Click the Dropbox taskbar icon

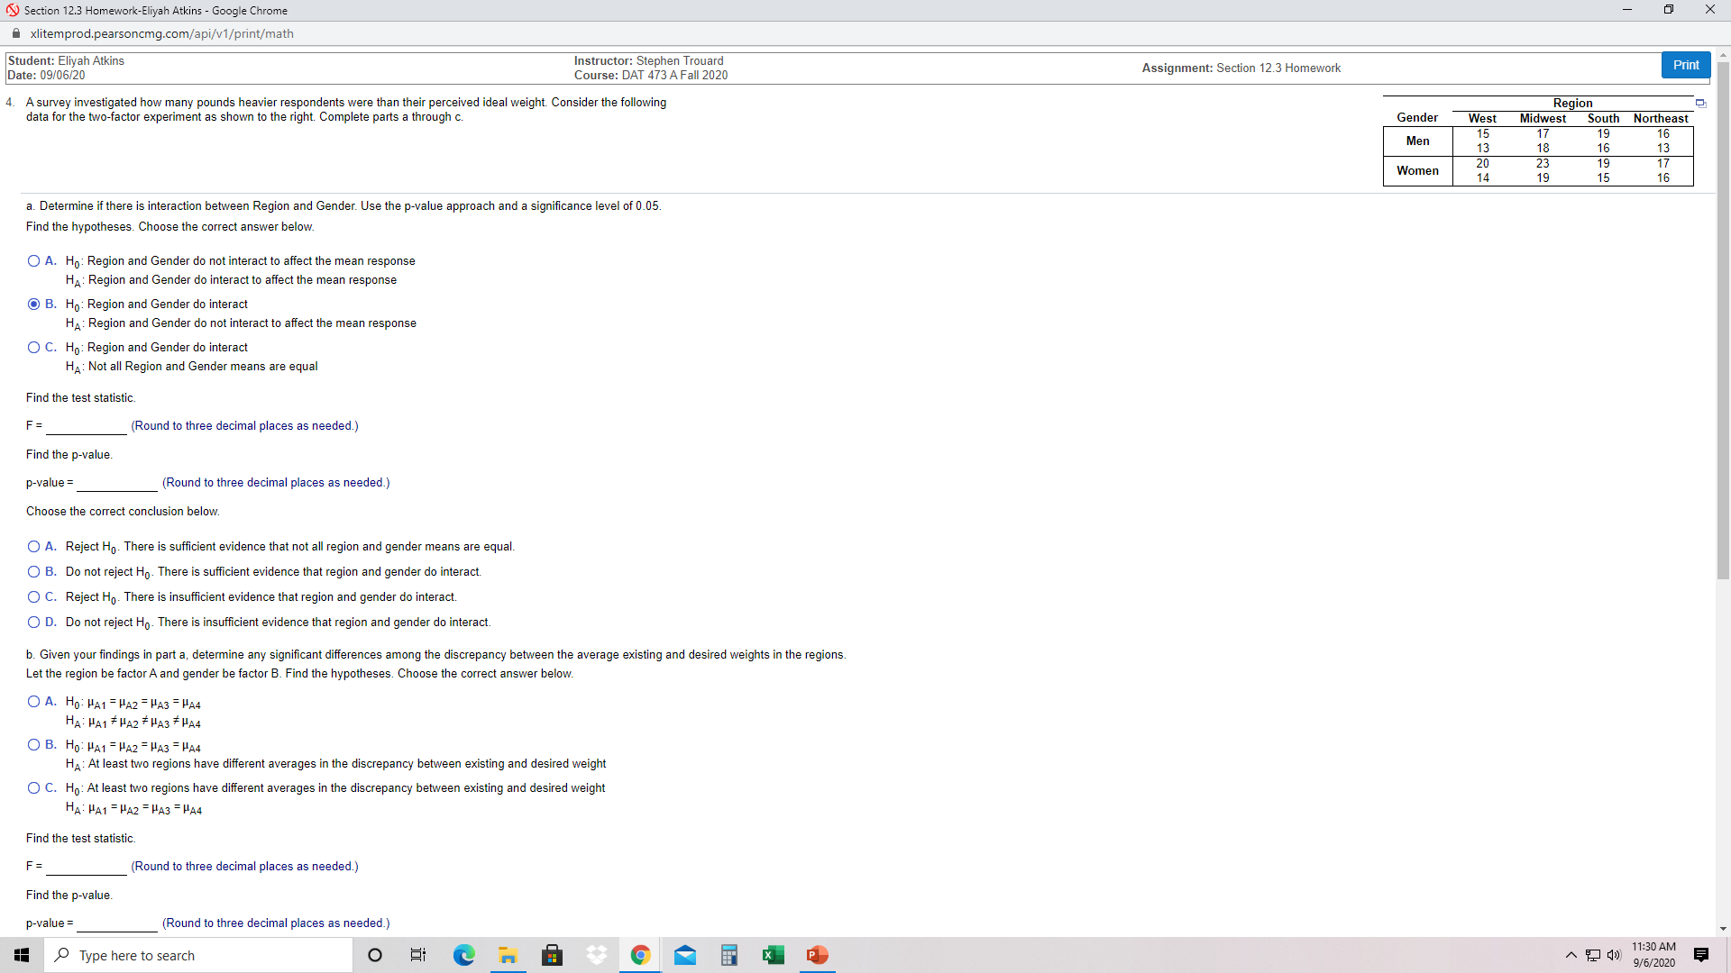pyautogui.click(x=597, y=955)
